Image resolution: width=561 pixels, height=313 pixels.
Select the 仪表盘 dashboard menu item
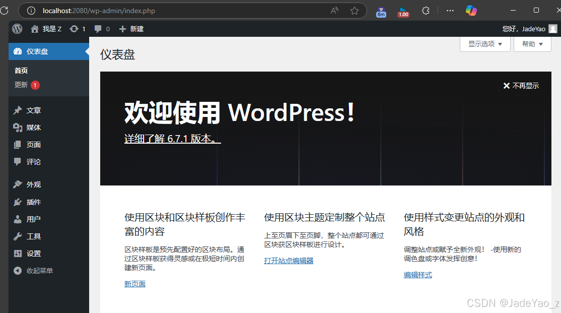click(49, 51)
